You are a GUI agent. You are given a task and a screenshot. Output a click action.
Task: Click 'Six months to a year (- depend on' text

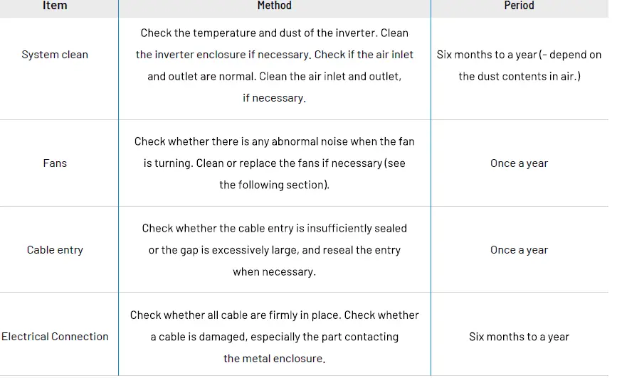tap(519, 55)
